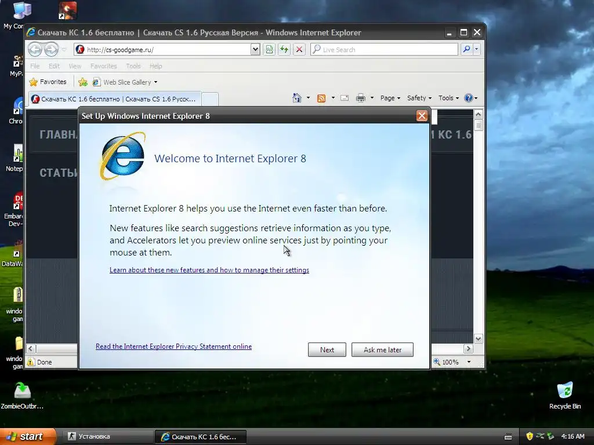The height and width of the screenshot is (445, 594).
Task: Minimize the Internet Explorer window
Action: point(450,32)
